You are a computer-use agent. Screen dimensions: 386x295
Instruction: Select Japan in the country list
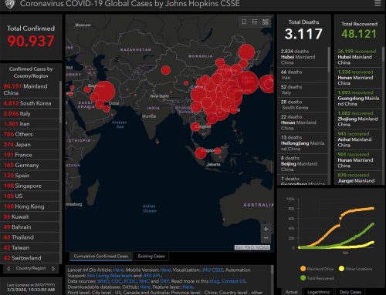click(x=30, y=145)
